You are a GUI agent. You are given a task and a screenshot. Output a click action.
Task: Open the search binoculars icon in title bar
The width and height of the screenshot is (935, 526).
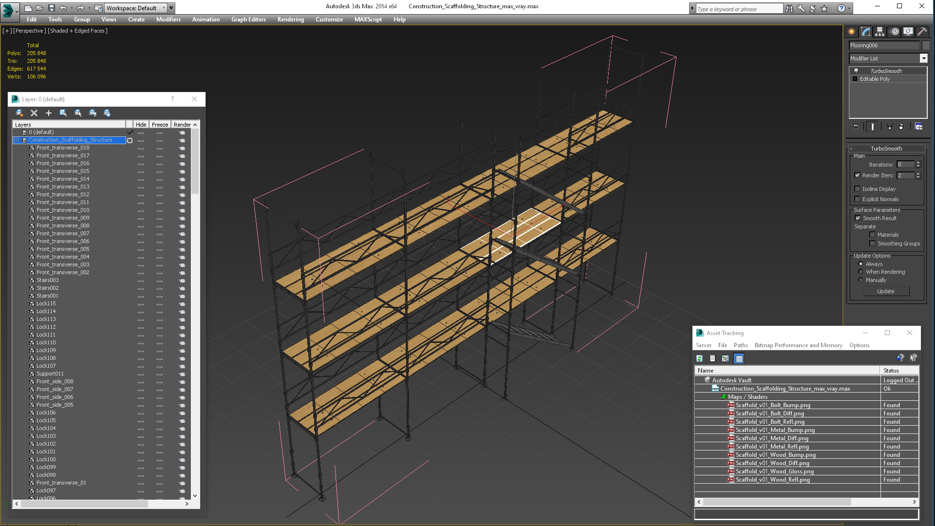(789, 8)
